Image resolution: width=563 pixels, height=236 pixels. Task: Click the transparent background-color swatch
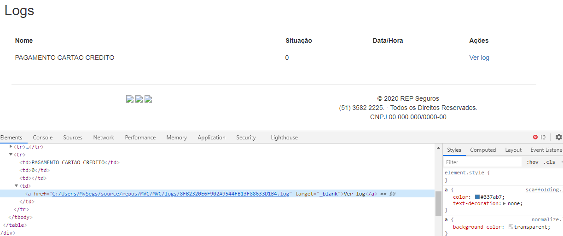point(511,227)
